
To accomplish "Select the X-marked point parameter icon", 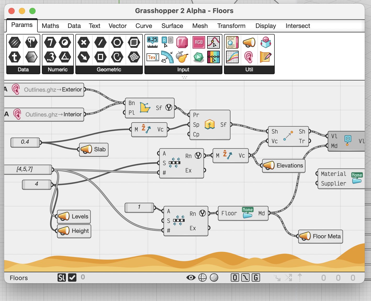I will pyautogui.click(x=84, y=42).
